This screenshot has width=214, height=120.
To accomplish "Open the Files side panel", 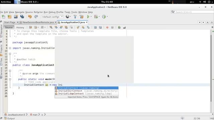I will pos(1,61).
